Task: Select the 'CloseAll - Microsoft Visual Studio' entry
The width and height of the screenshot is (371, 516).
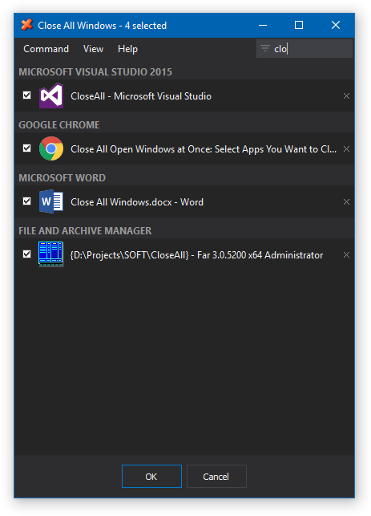Action: [x=184, y=95]
